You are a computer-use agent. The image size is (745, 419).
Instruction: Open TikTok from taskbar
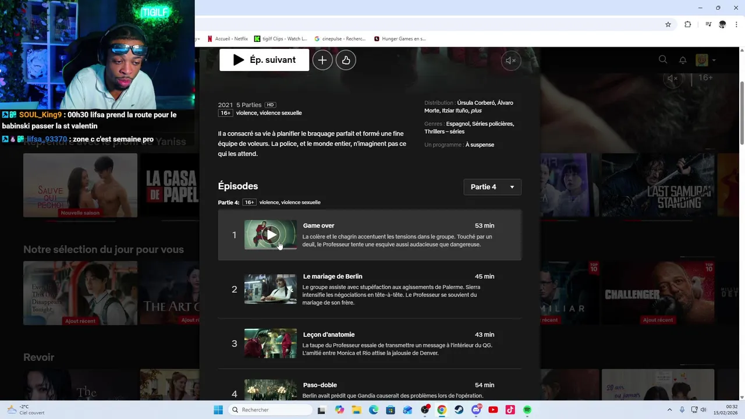[510, 410]
